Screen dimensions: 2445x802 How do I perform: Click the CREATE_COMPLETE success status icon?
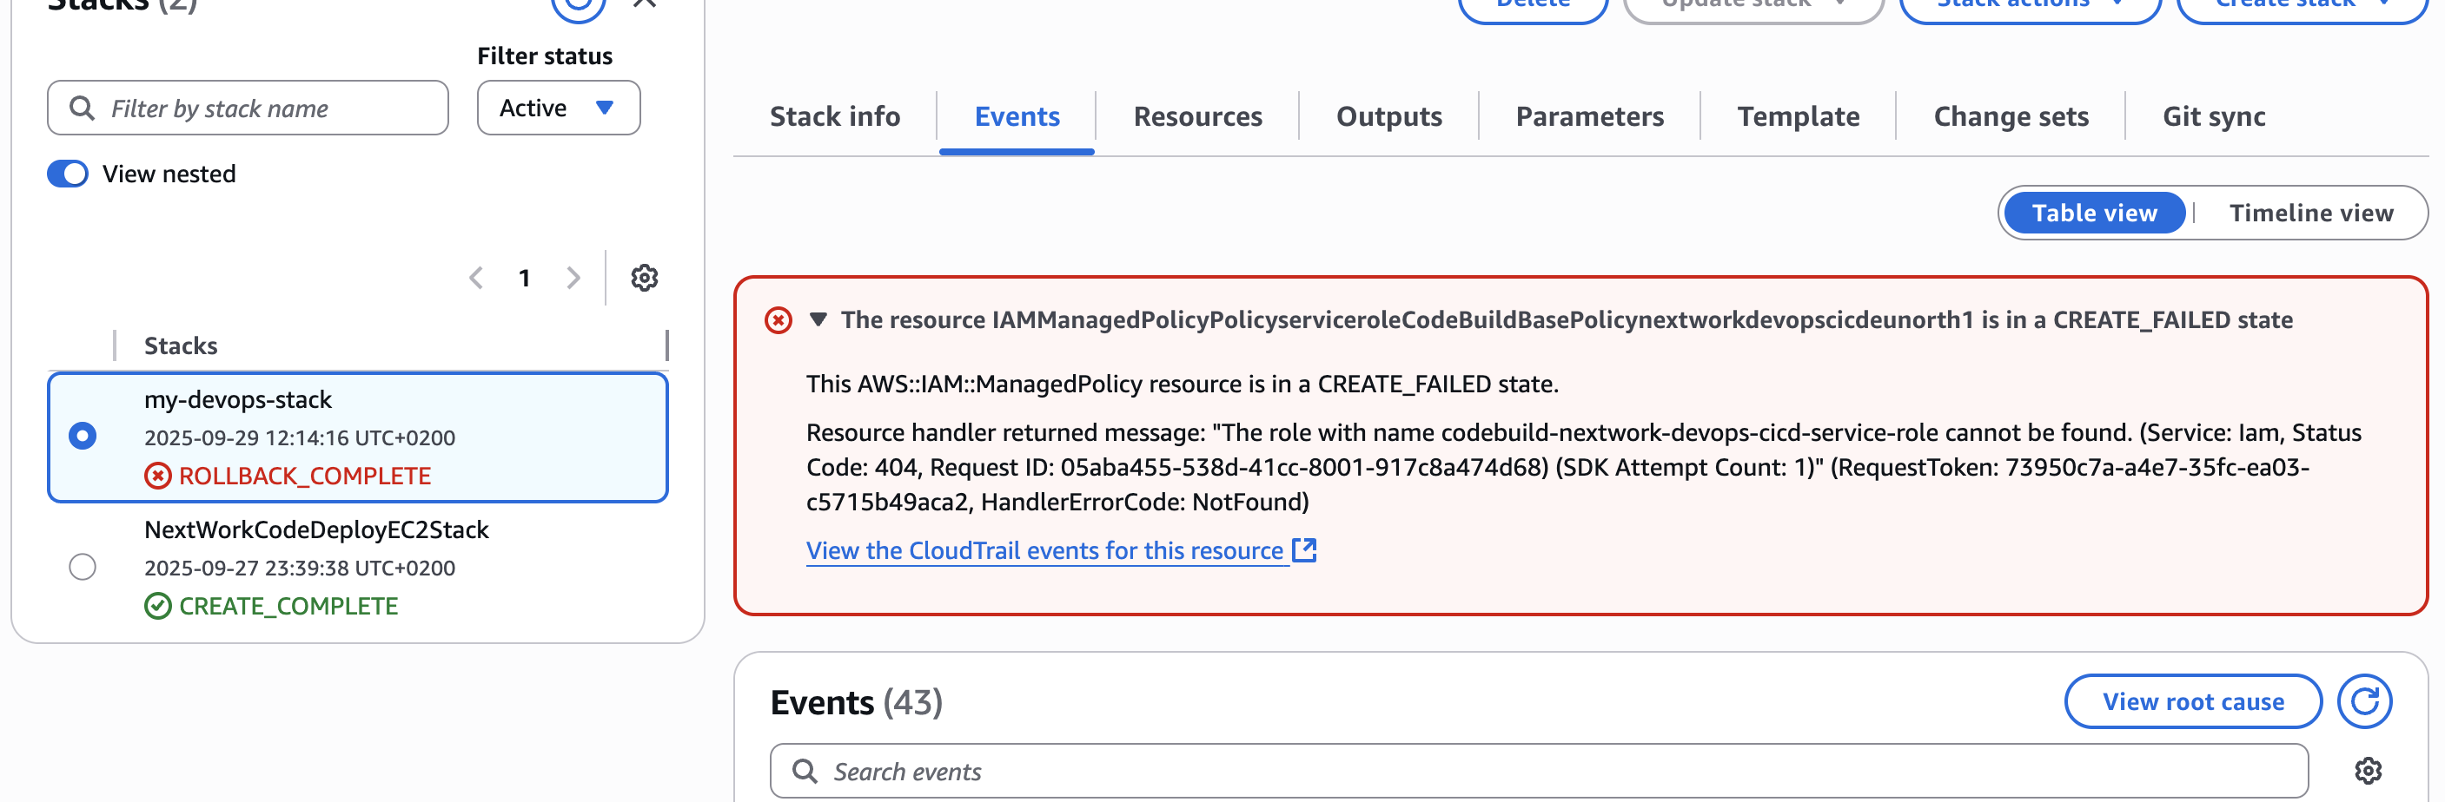pyautogui.click(x=157, y=606)
